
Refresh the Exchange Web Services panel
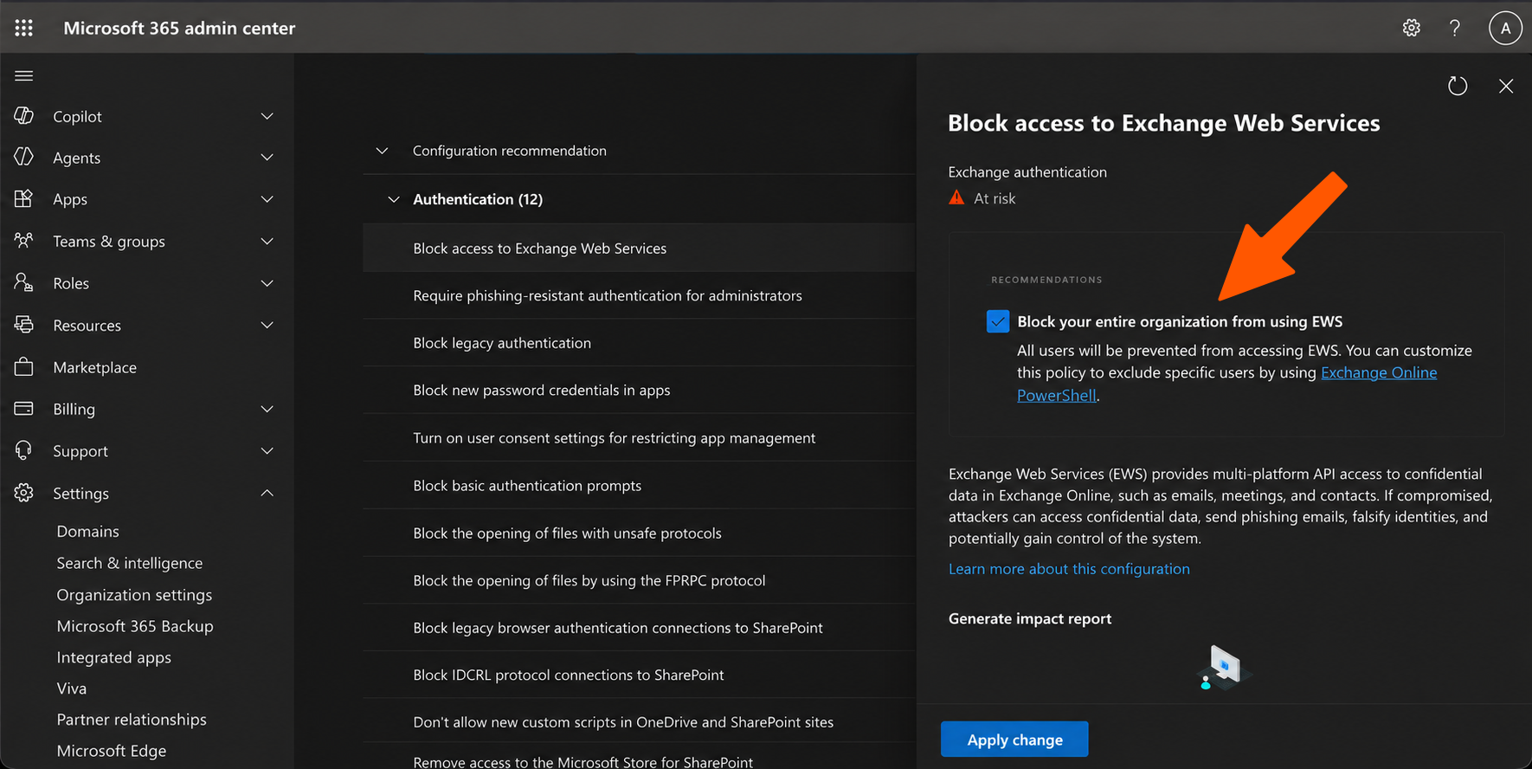[x=1458, y=86]
